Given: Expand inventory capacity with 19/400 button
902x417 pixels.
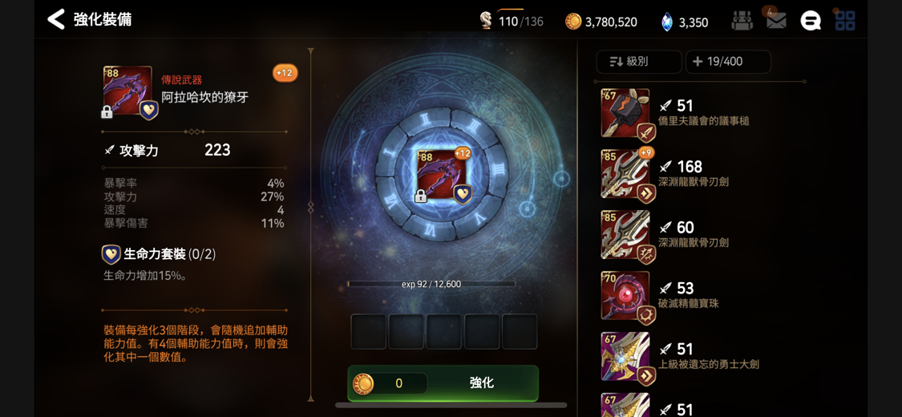Looking at the screenshot, I should coord(728,62).
